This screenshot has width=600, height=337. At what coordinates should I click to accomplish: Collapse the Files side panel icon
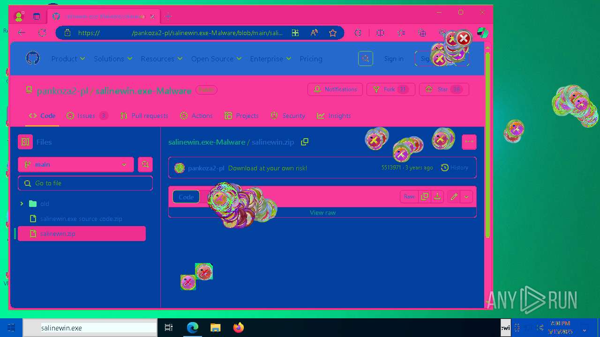(x=25, y=142)
